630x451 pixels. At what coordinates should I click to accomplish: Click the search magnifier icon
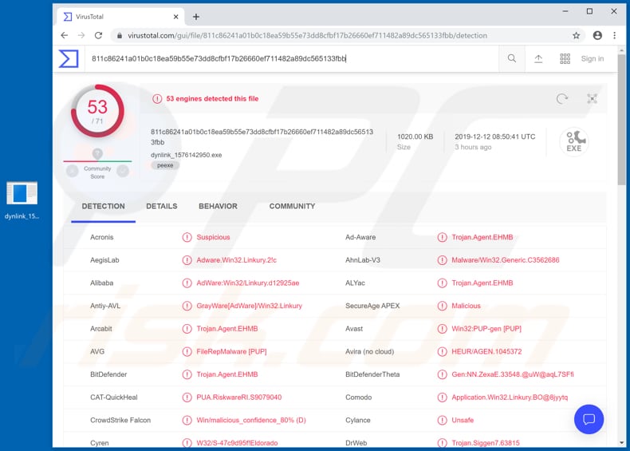512,58
